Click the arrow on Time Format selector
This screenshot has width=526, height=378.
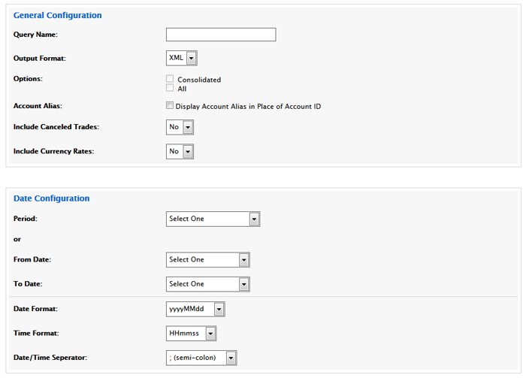(210, 334)
